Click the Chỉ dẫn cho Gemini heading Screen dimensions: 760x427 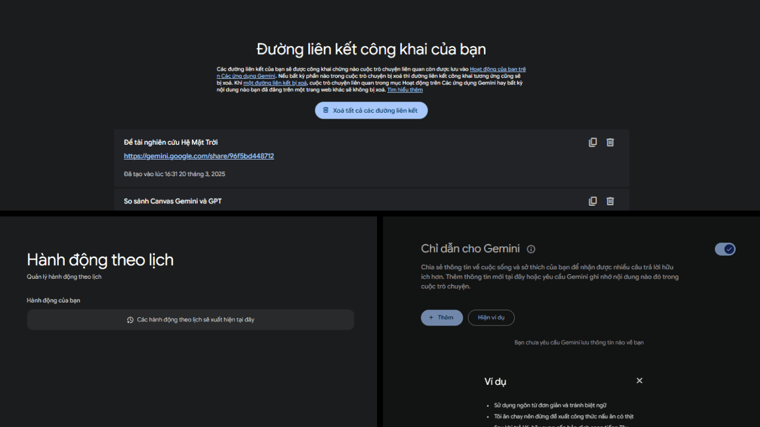click(x=470, y=249)
